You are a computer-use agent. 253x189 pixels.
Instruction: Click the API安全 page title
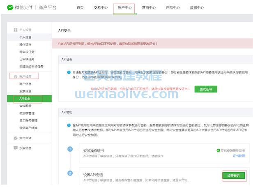point(64,30)
